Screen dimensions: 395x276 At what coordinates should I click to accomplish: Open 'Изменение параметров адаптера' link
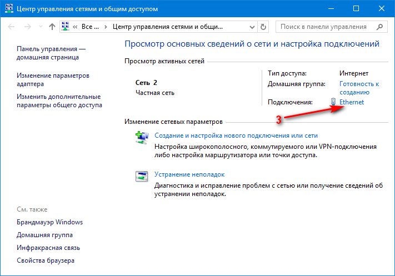53,79
